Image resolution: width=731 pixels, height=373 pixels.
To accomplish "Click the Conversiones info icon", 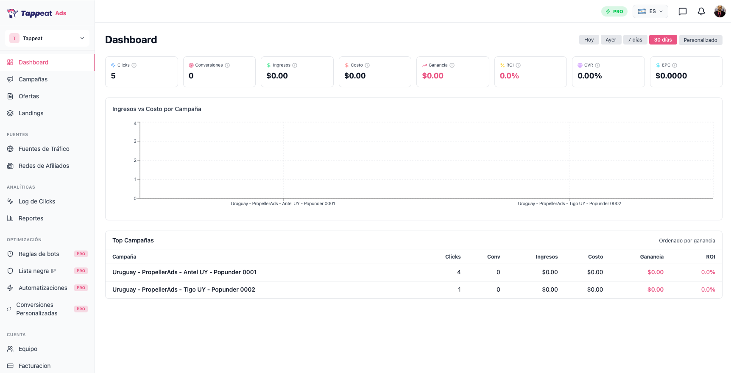I will point(227,65).
